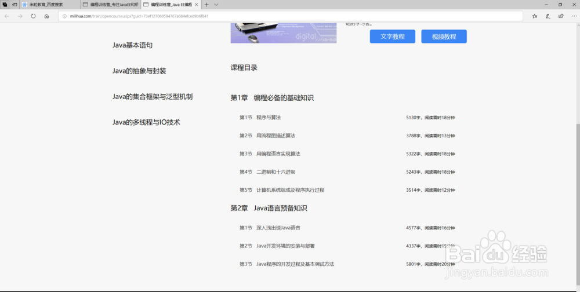Close the active 编程训练营_Java EE tab
The width and height of the screenshot is (580, 292).
point(197,5)
